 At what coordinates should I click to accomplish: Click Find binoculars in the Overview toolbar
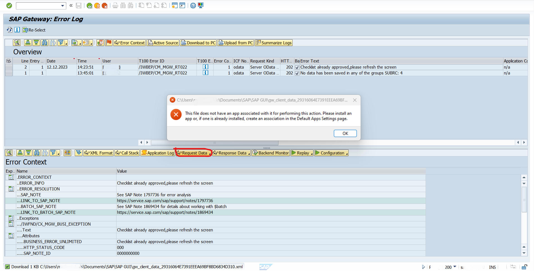click(x=44, y=43)
